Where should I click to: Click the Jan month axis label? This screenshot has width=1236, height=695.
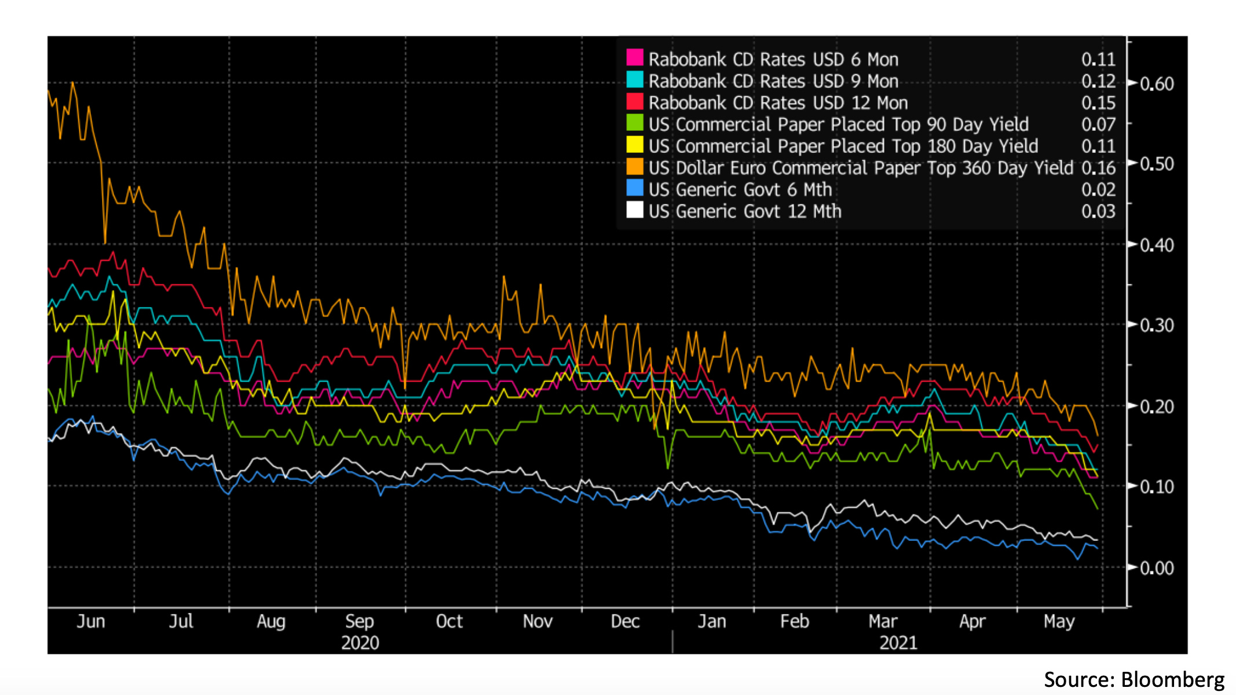click(x=712, y=621)
